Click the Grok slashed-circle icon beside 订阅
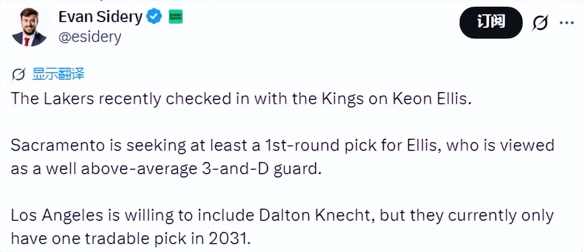The width and height of the screenshot is (583, 252). pyautogui.click(x=540, y=23)
